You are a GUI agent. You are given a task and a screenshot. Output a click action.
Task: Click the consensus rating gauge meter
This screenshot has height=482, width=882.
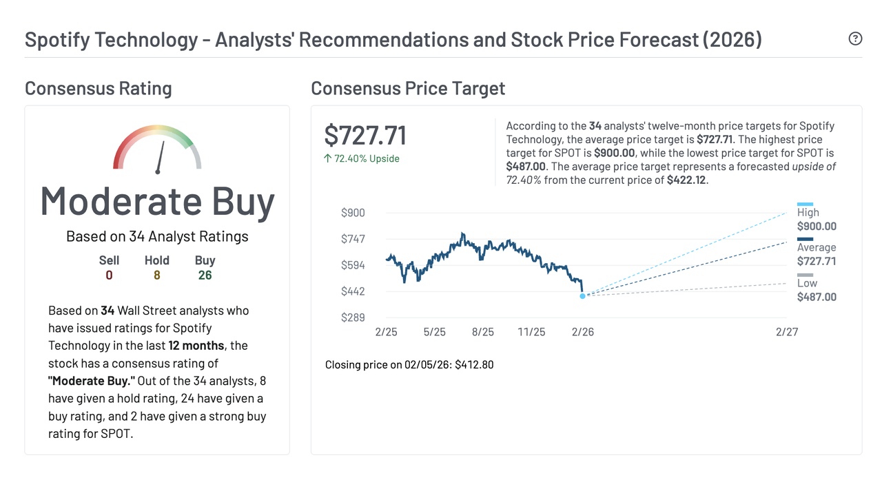tap(157, 148)
